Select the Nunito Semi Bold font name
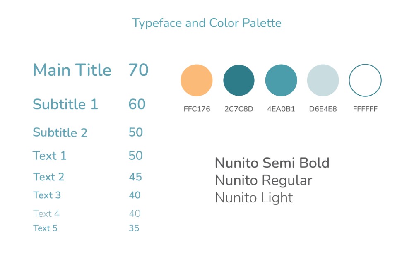 tap(272, 163)
